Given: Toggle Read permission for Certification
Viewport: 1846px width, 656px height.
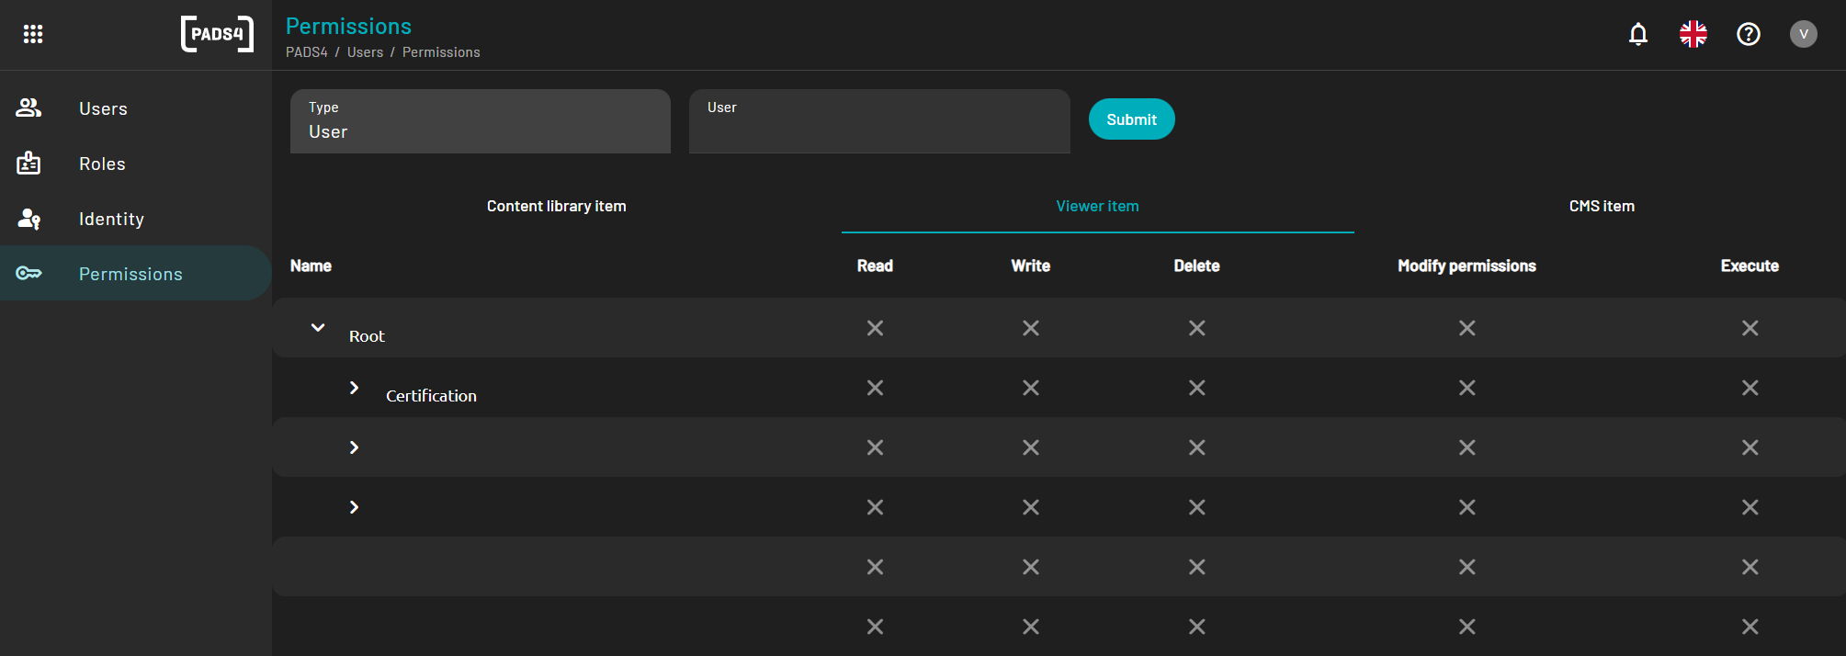Looking at the screenshot, I should click(x=875, y=388).
